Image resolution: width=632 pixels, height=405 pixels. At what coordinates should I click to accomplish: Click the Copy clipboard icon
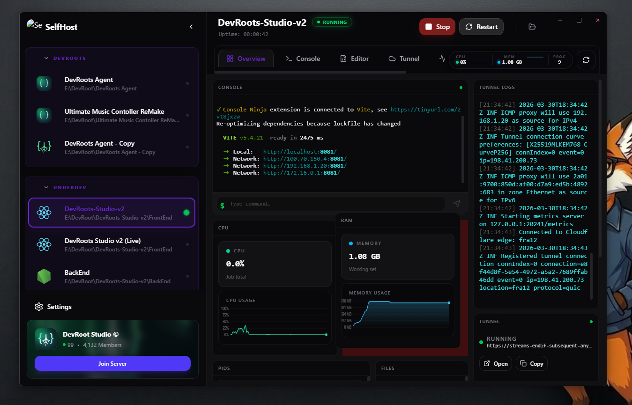pos(524,364)
